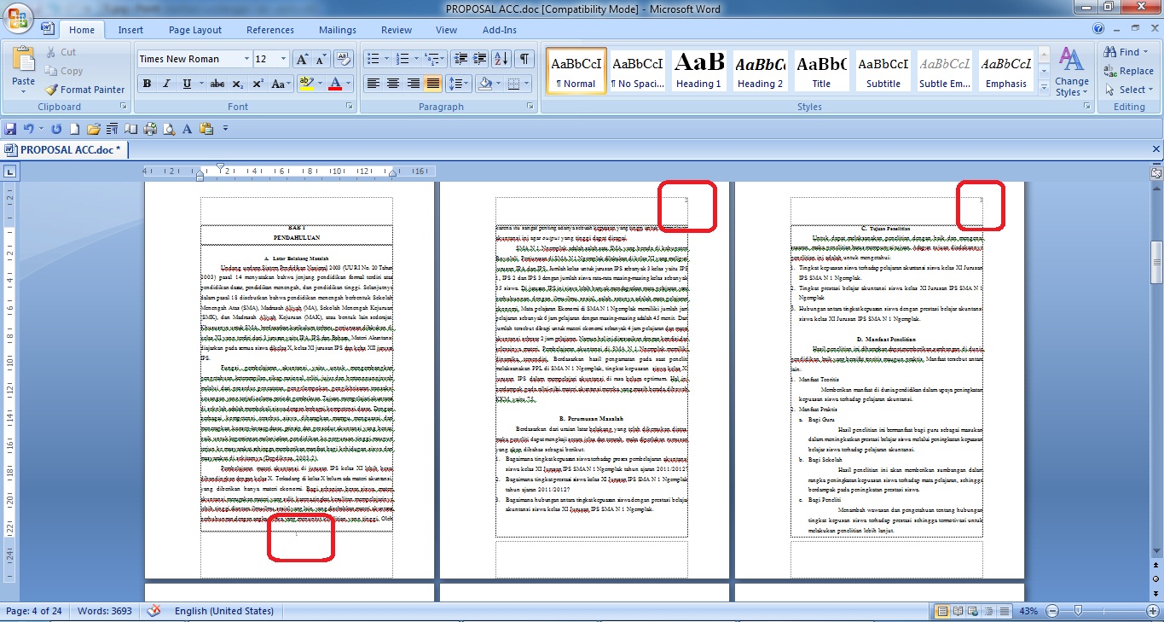
Task: Increase the paragraph indent
Action: coord(480,59)
